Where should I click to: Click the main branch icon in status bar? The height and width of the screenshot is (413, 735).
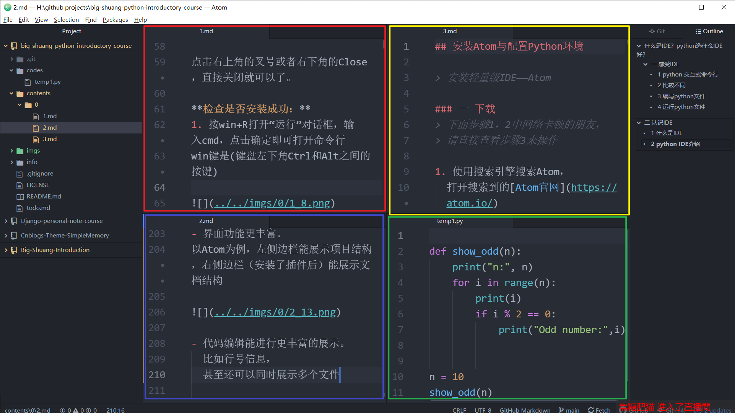click(x=561, y=410)
